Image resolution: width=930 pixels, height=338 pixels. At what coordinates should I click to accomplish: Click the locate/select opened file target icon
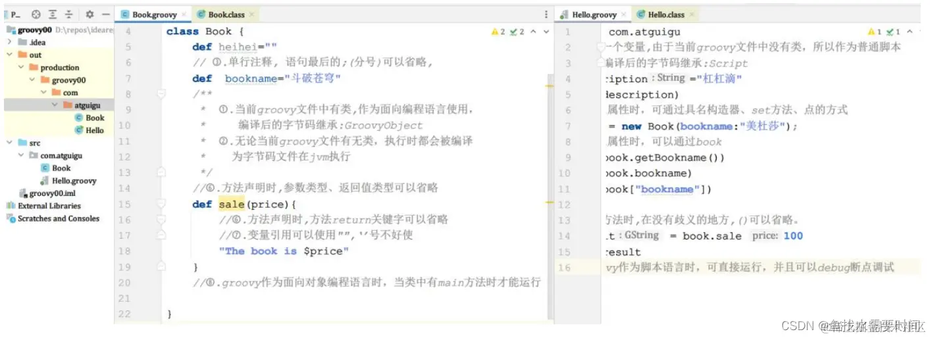(x=36, y=14)
